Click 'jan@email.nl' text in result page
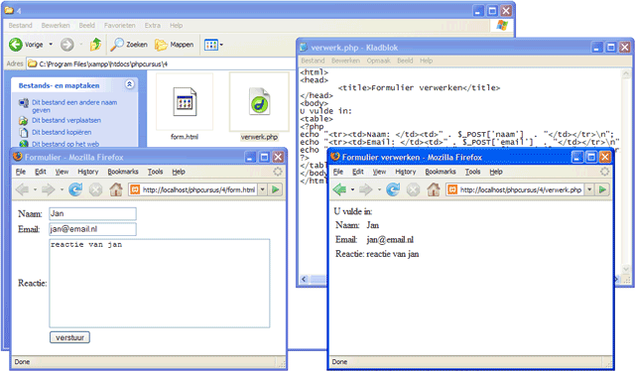Image resolution: width=635 pixels, height=371 pixels. click(390, 240)
